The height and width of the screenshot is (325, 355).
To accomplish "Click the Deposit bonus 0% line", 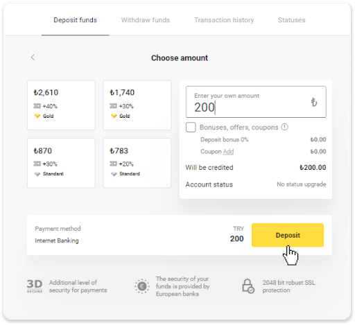I will pos(263,139).
